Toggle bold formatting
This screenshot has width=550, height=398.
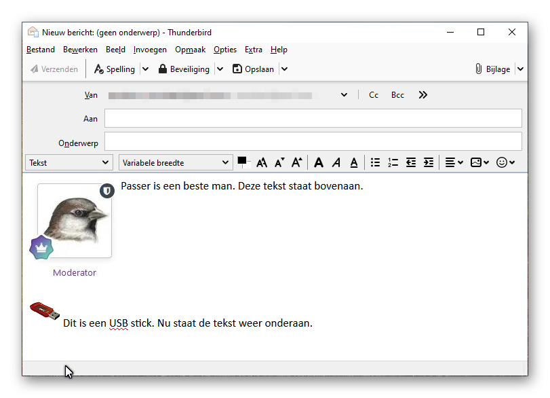click(x=319, y=162)
